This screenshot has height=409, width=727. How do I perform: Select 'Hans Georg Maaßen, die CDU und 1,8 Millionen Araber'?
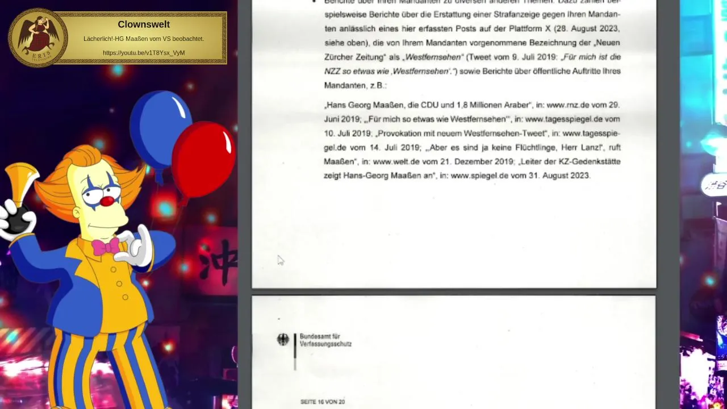[x=428, y=105]
